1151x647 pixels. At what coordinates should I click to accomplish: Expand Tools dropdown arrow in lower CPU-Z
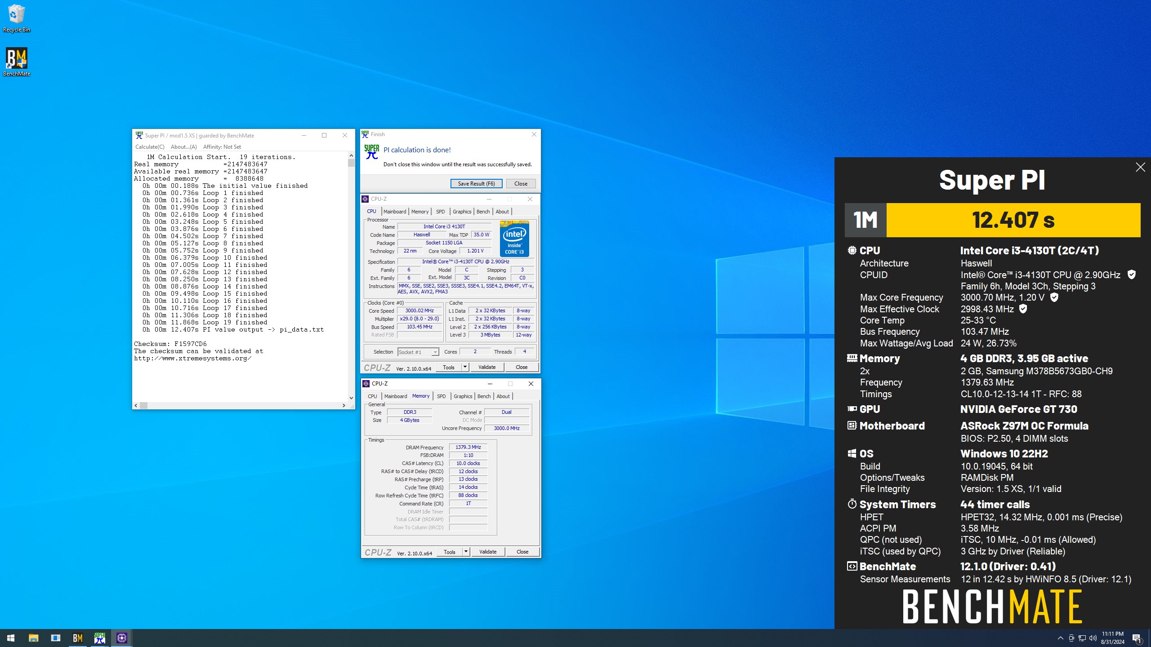point(466,552)
